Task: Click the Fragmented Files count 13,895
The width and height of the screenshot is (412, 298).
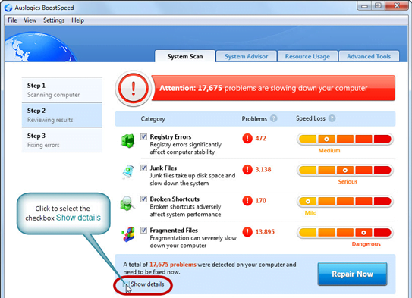Action: [265, 232]
